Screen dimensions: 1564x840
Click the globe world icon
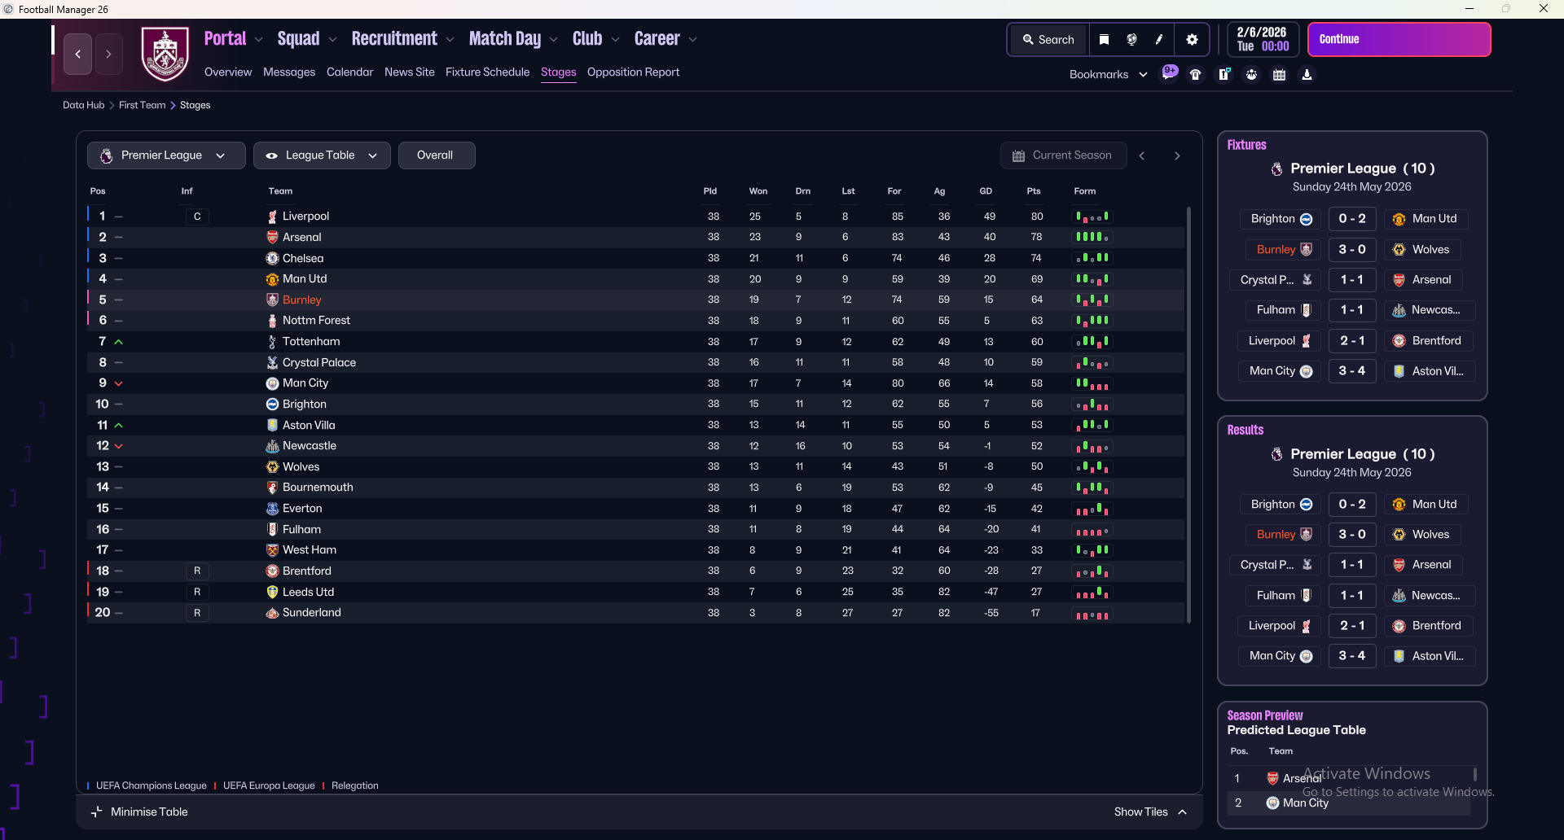[x=1131, y=40]
